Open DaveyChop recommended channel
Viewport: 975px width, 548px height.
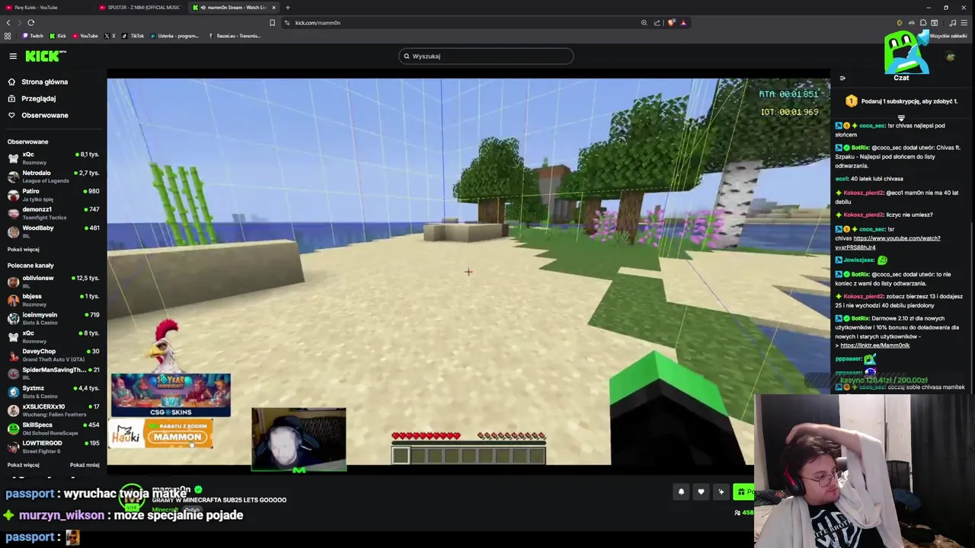point(53,355)
